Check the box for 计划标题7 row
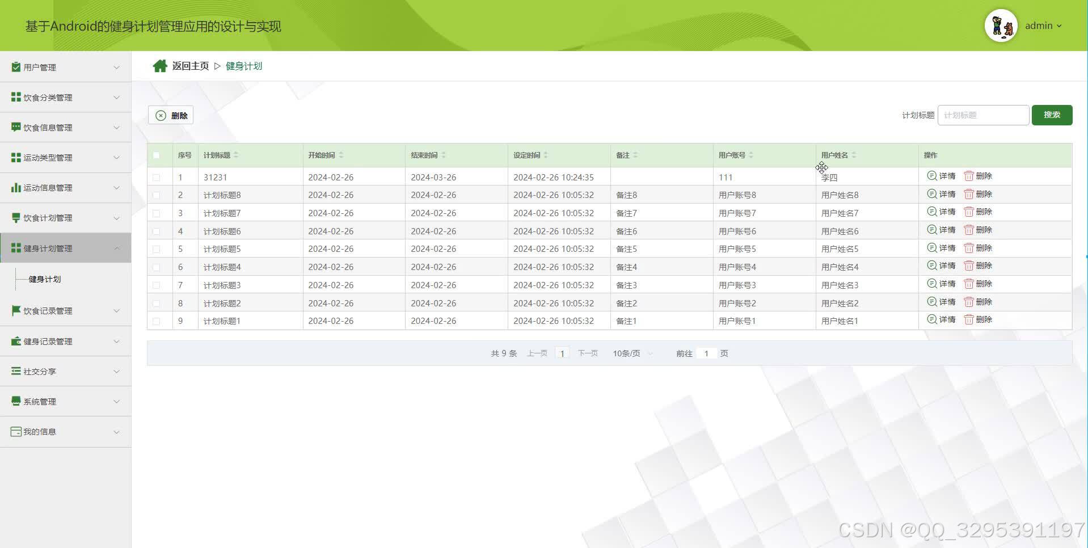The height and width of the screenshot is (548, 1088). (x=157, y=213)
